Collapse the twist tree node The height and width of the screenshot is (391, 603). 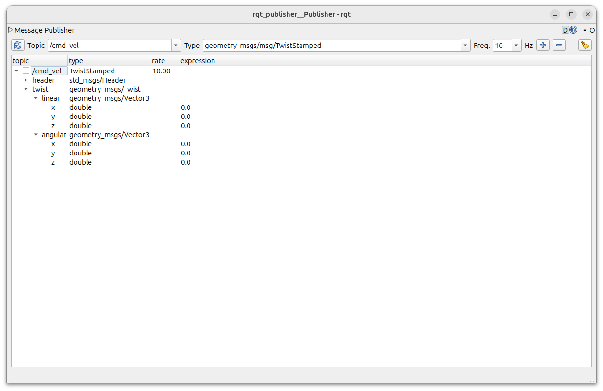point(26,89)
